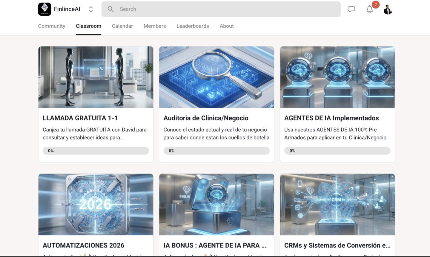Expand the FinlinceAI community switcher chevrons
Image resolution: width=430 pixels, height=257 pixels.
pyautogui.click(x=91, y=9)
